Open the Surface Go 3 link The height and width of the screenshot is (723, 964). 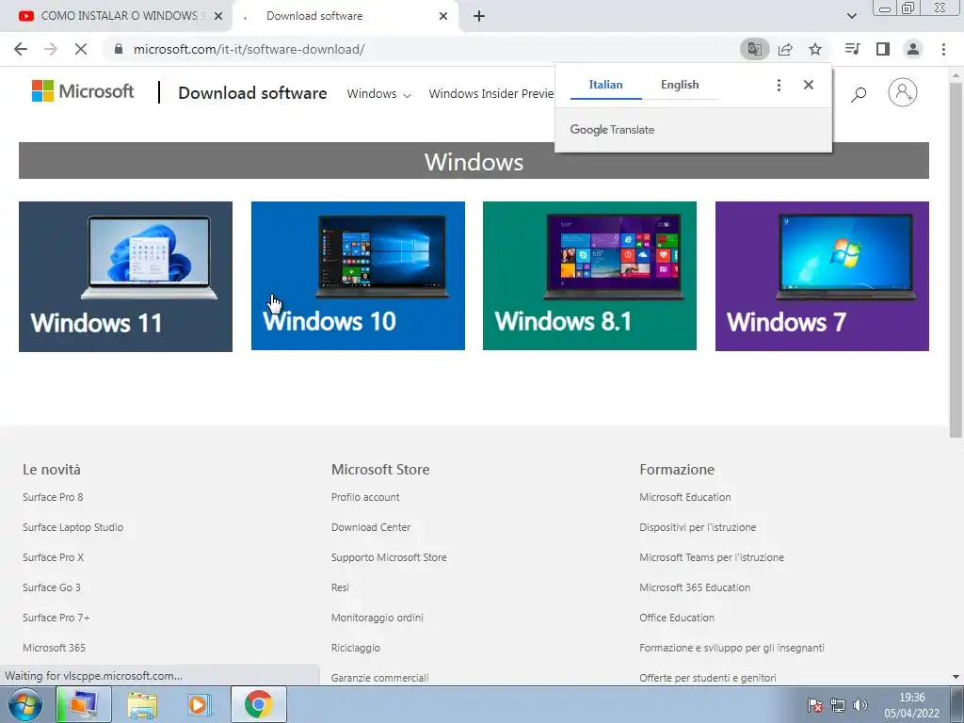click(52, 587)
